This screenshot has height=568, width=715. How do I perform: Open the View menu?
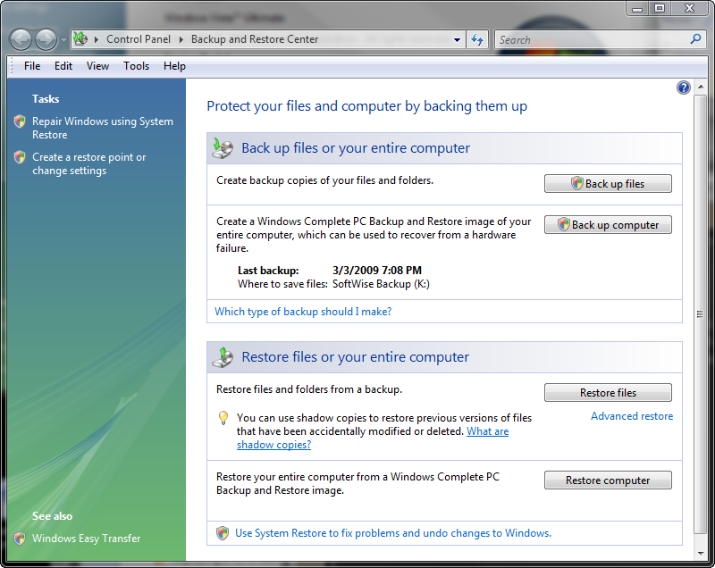click(97, 66)
